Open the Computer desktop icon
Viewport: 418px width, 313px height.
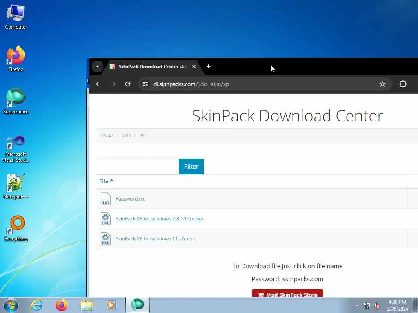tap(16, 17)
